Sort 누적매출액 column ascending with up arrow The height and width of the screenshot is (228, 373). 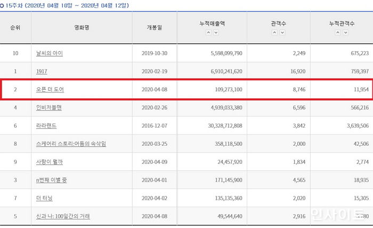click(209, 33)
